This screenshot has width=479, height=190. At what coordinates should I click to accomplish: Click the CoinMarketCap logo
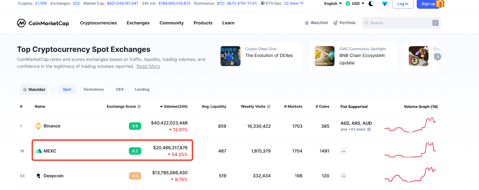click(x=43, y=23)
